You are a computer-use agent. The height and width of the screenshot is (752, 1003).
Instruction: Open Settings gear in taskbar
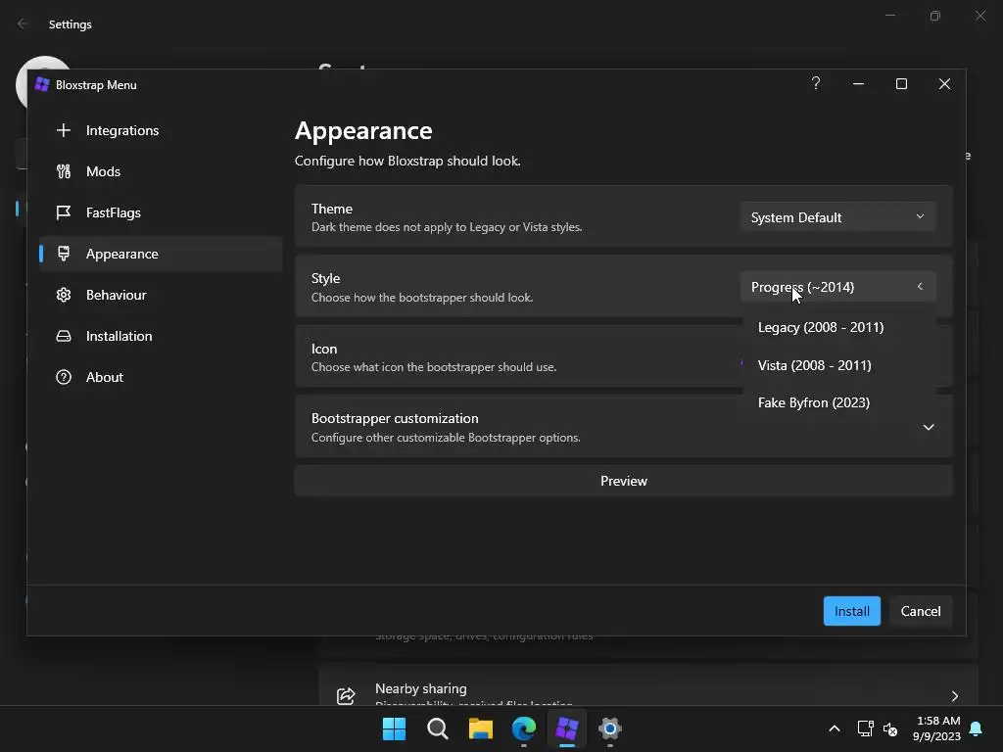tap(610, 728)
